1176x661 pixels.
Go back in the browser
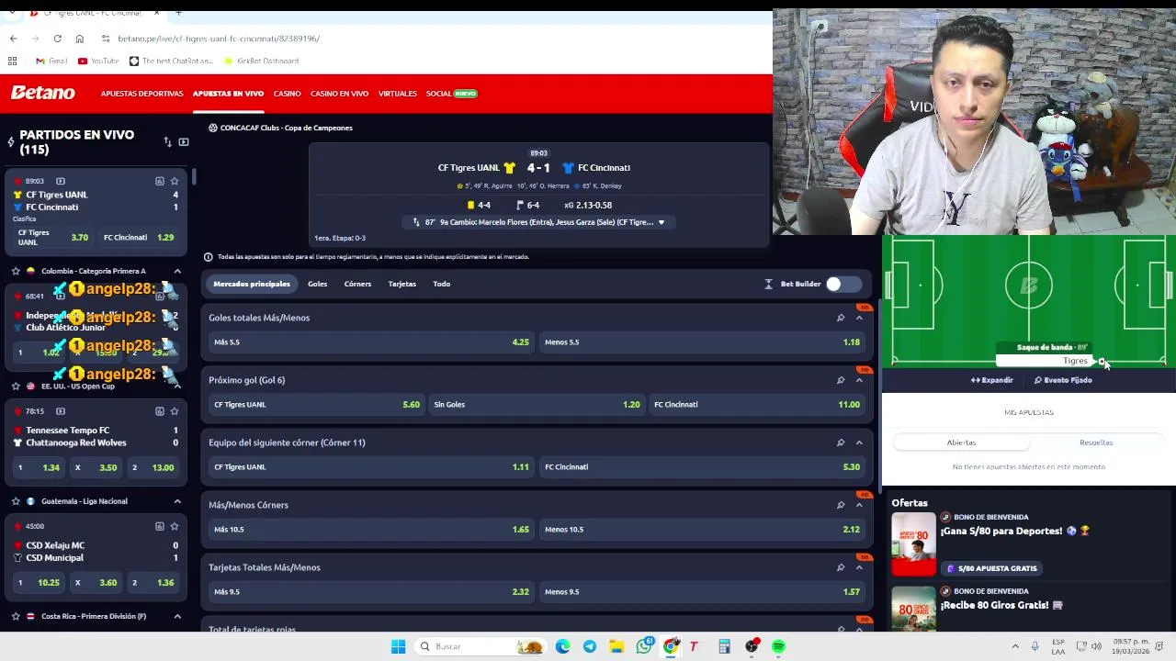[x=13, y=39]
